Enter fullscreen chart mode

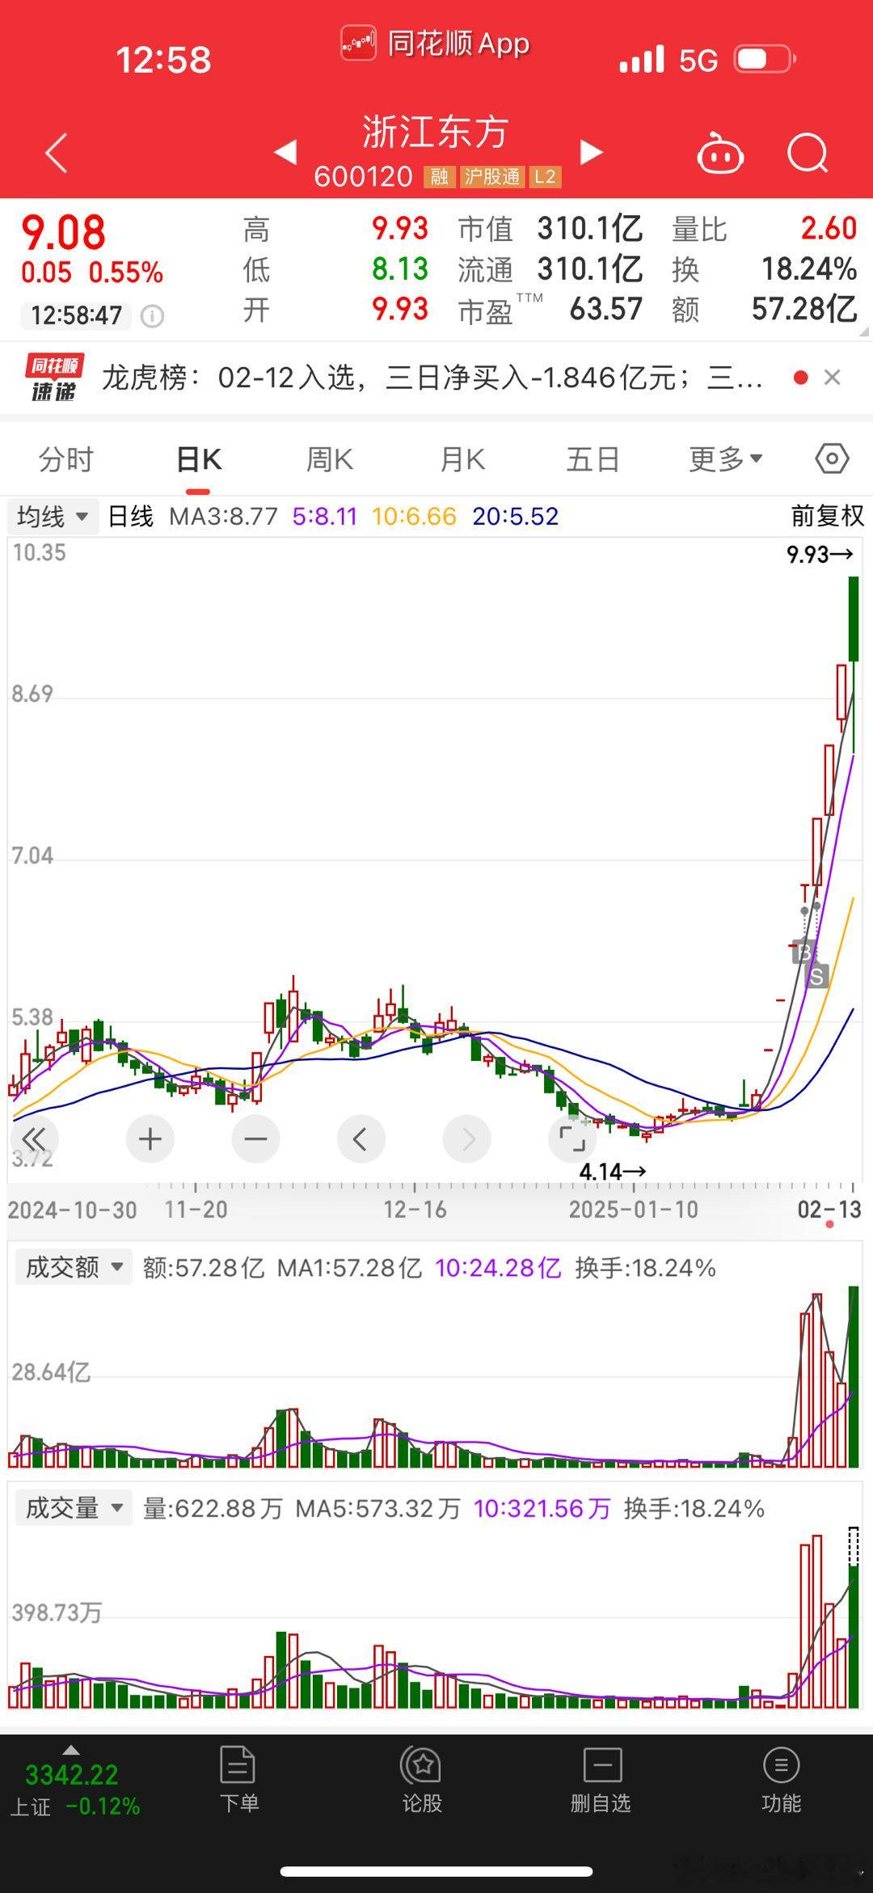572,1139
